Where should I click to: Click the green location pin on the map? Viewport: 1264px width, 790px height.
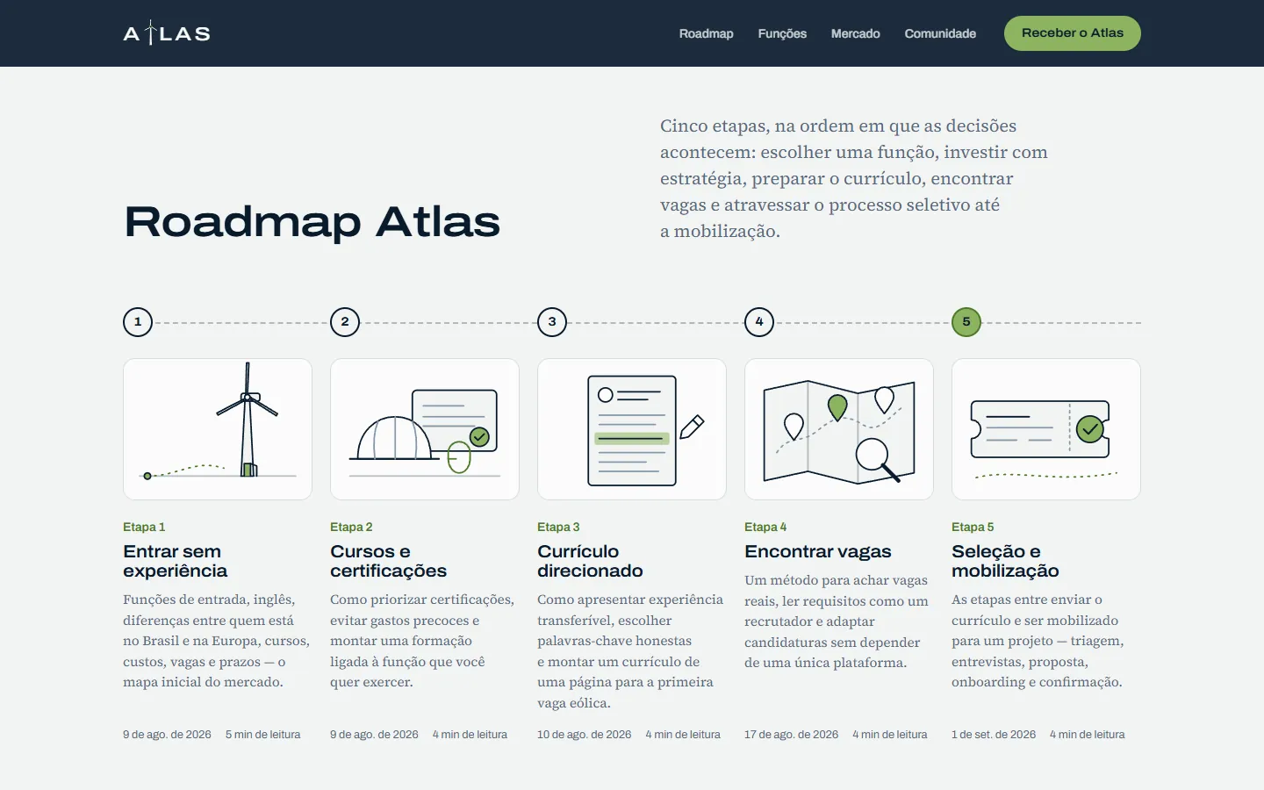(x=837, y=407)
